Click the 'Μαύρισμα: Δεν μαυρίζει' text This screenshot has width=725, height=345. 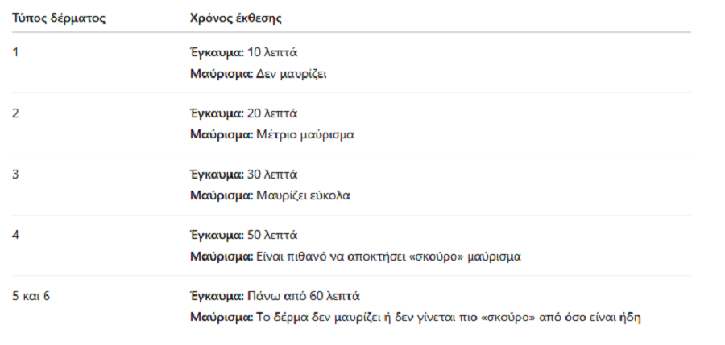click(259, 74)
